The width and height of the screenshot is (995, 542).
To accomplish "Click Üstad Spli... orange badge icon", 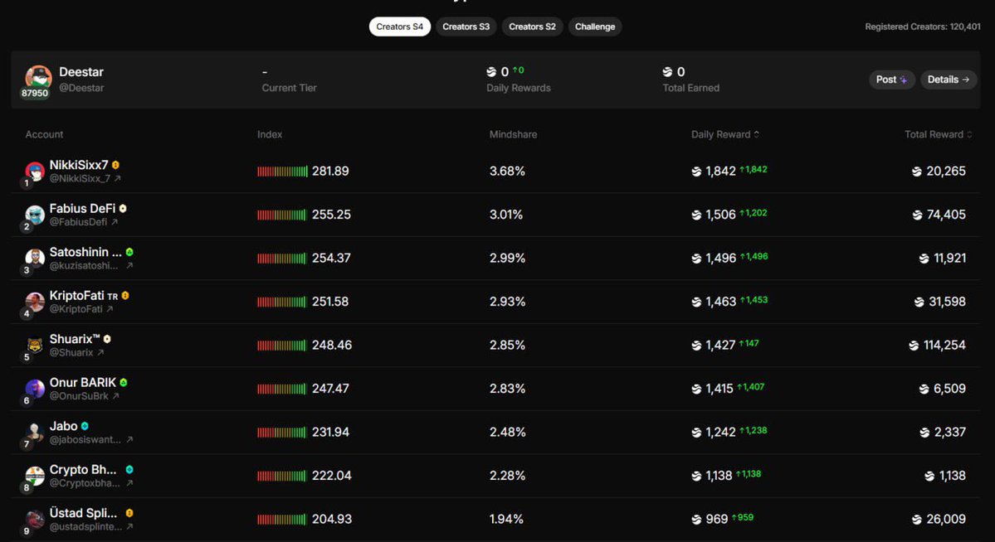I will tap(129, 513).
